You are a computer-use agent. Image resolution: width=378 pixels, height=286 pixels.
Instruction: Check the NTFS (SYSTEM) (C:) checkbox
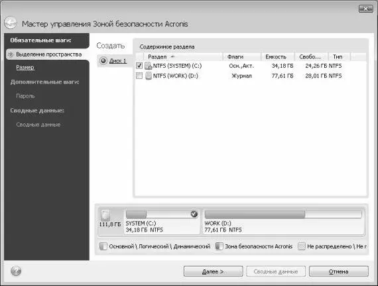(x=139, y=66)
